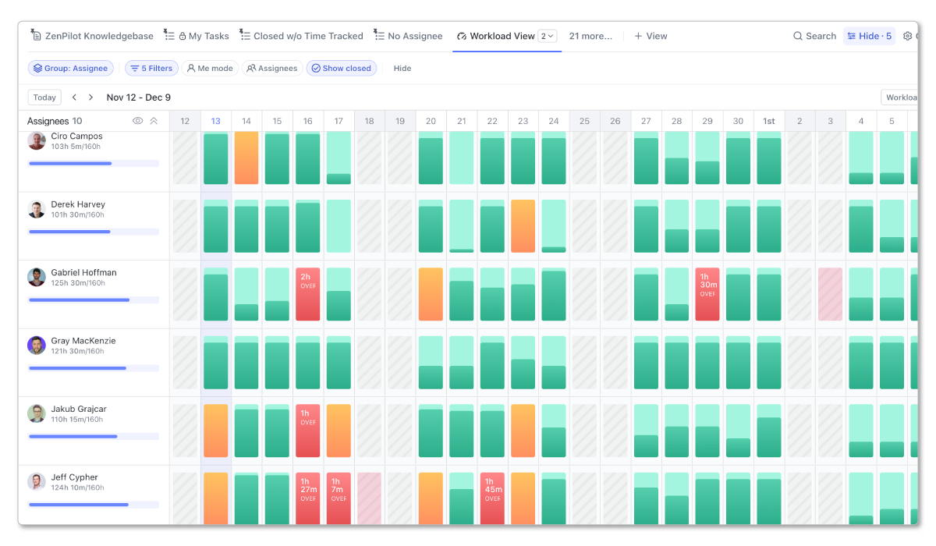Enable Me mode
Image resolution: width=936 pixels, height=546 pixels.
[210, 68]
